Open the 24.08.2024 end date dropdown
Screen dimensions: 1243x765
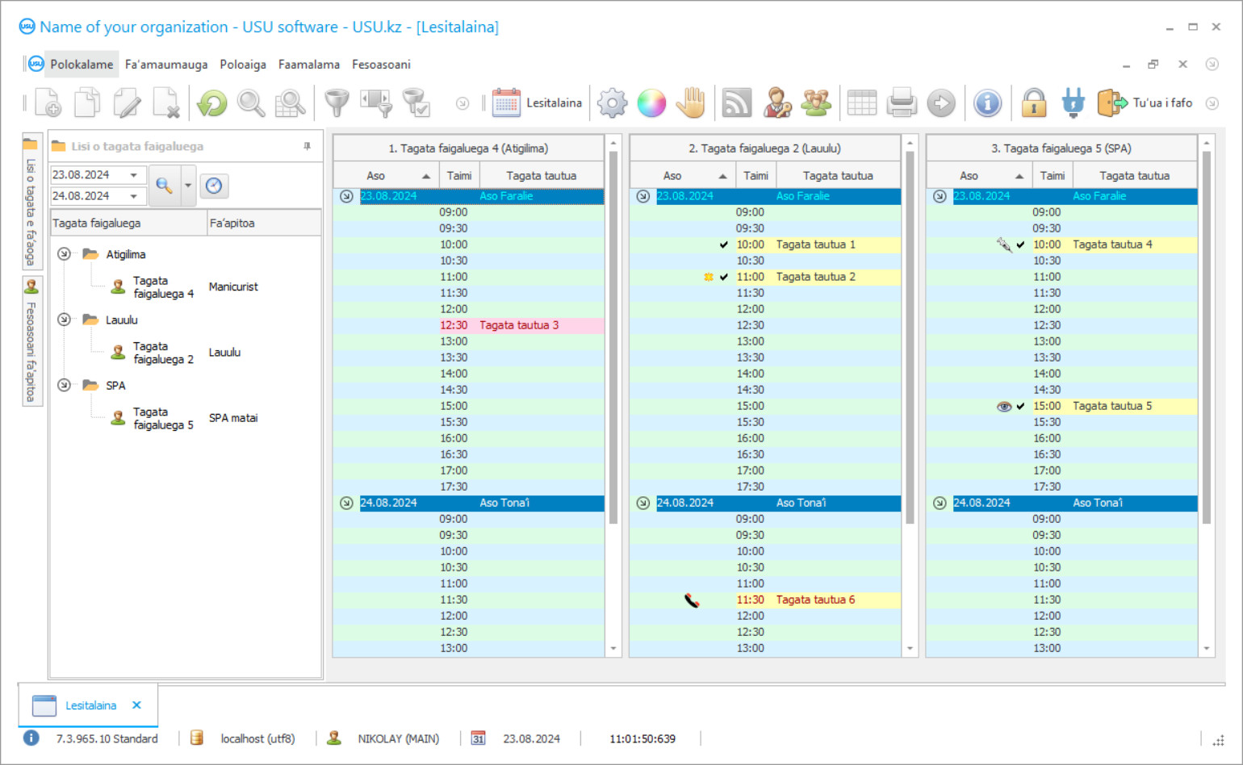[x=134, y=196]
